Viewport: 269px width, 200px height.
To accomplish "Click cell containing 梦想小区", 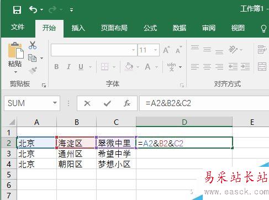I will (x=116, y=164).
